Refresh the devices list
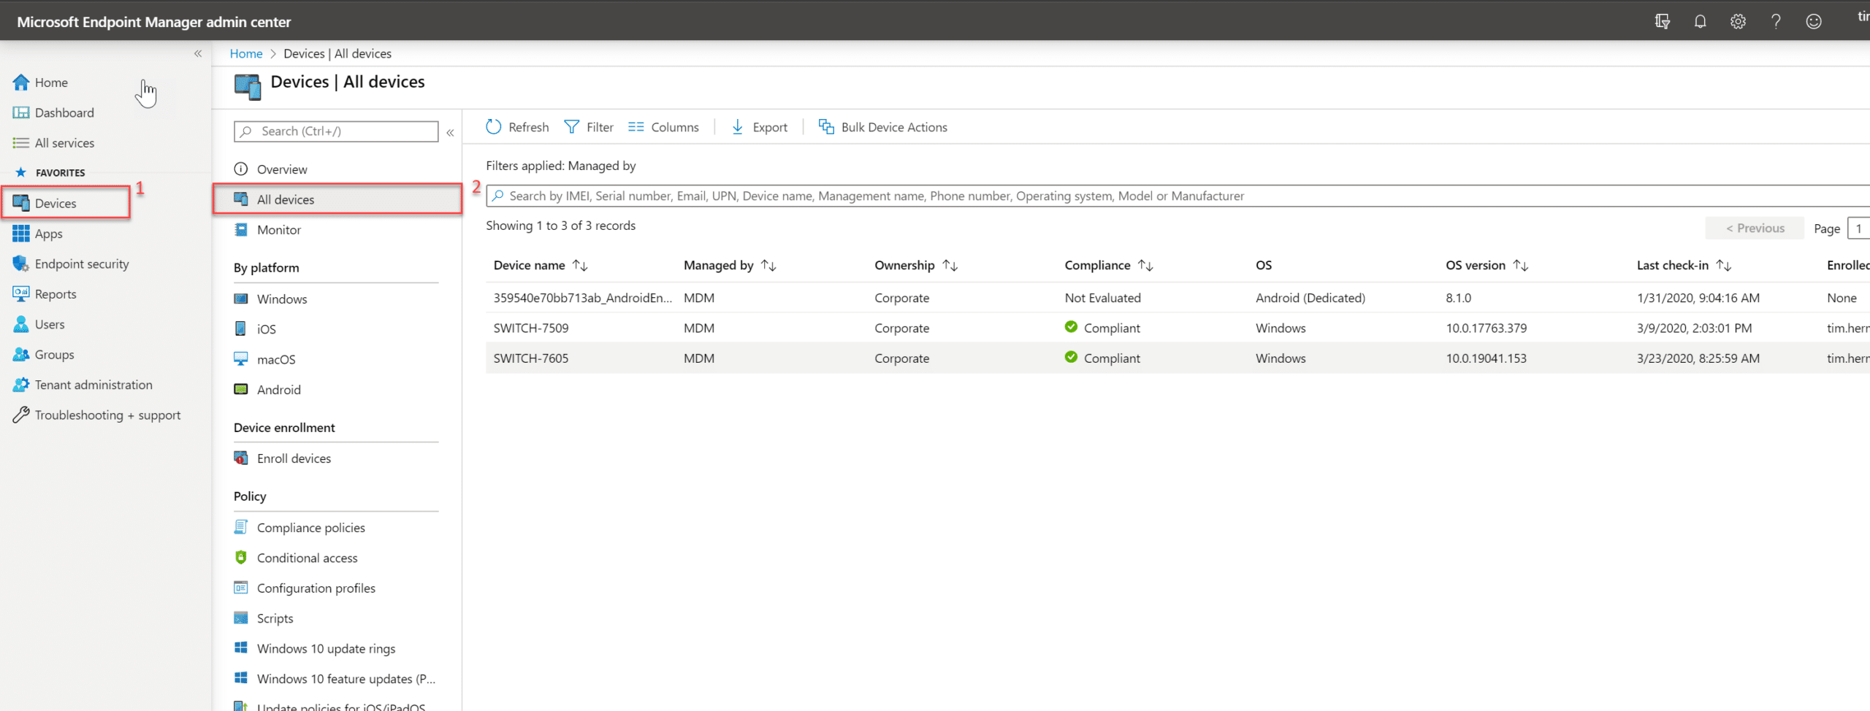 tap(517, 127)
